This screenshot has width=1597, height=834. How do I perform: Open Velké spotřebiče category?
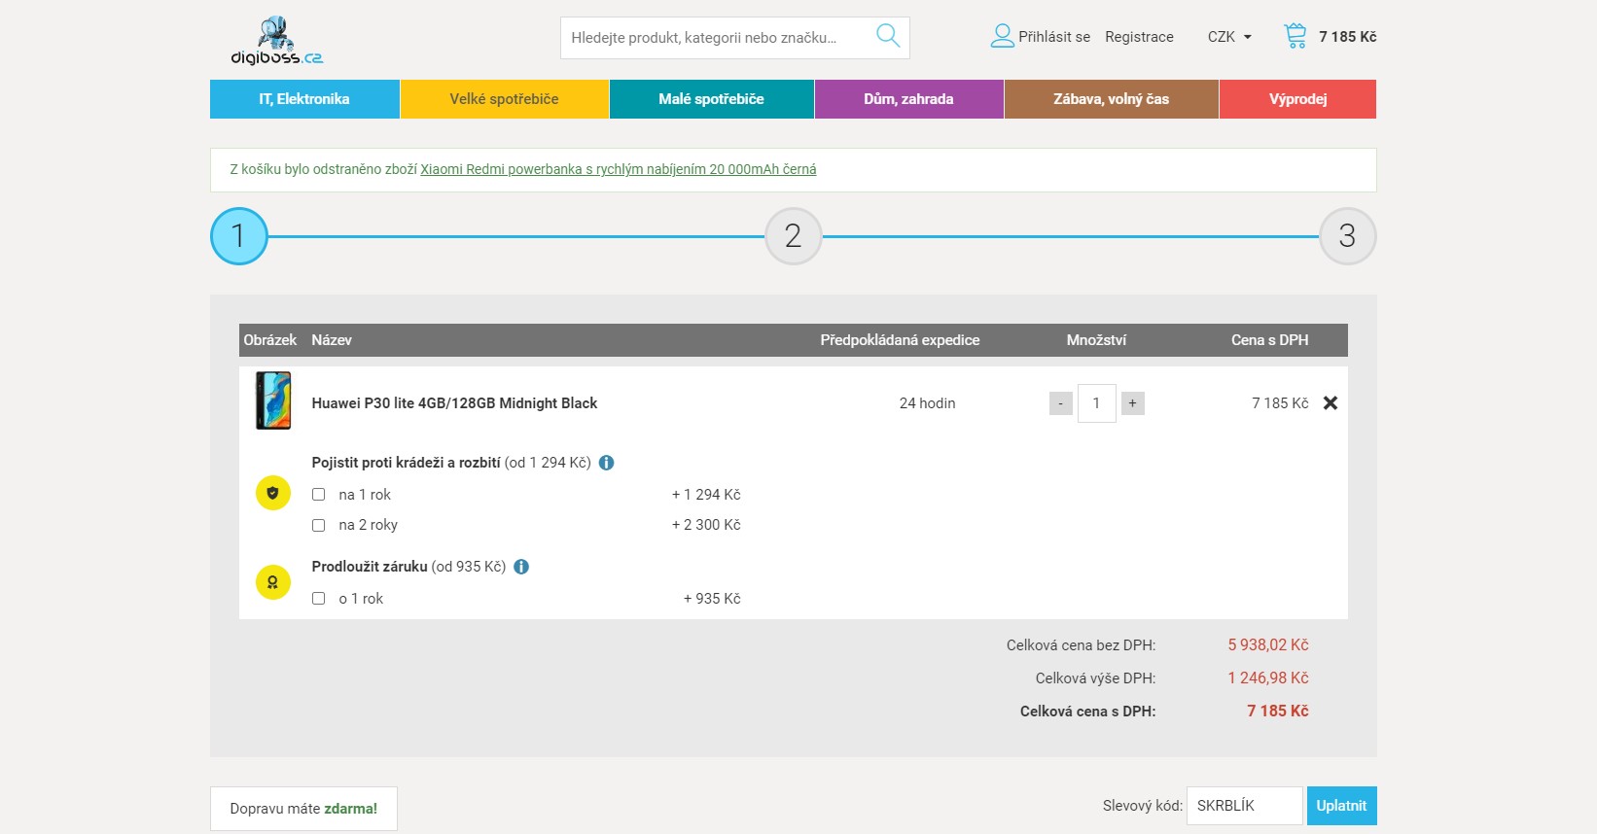point(505,99)
